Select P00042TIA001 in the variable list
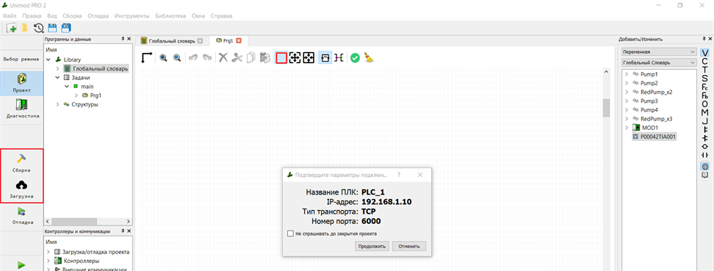Viewport: 714px width, 271px height. tap(654, 137)
